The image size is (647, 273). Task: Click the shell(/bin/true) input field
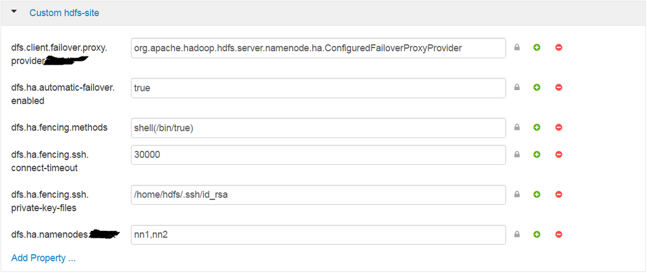318,128
